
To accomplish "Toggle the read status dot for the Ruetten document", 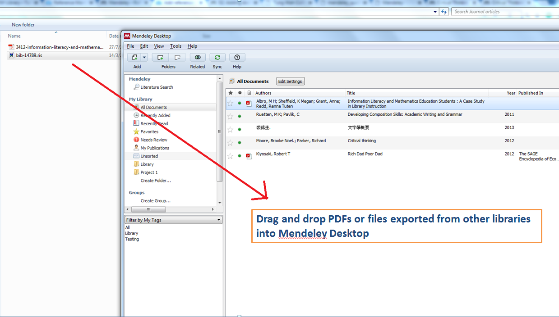I will (x=240, y=117).
